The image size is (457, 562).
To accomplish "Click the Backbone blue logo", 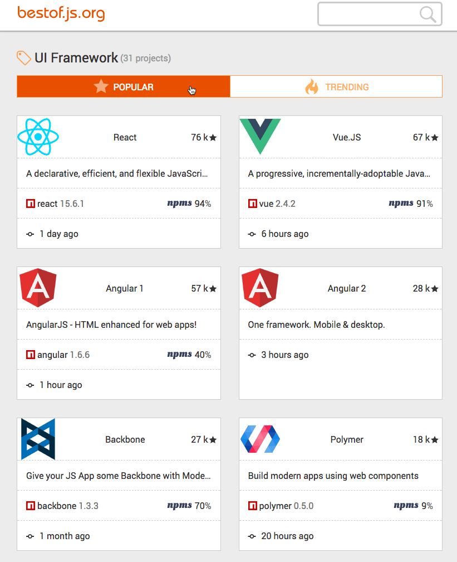I will [x=38, y=439].
